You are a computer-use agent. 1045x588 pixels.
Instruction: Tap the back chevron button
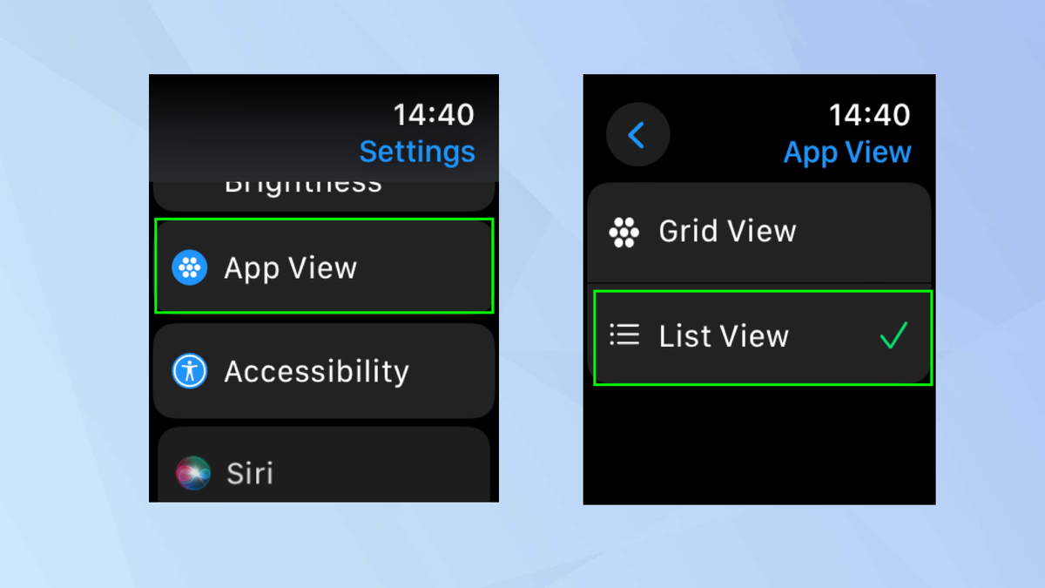pos(637,133)
